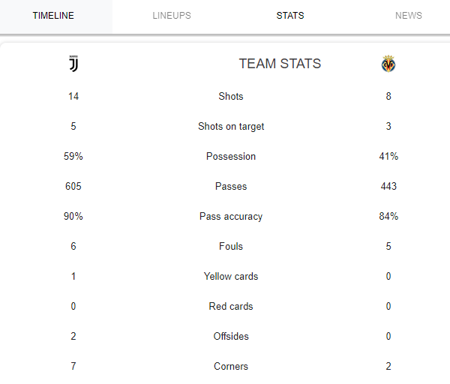The image size is (450, 384).
Task: Select the STATS tab
Action: tap(290, 16)
